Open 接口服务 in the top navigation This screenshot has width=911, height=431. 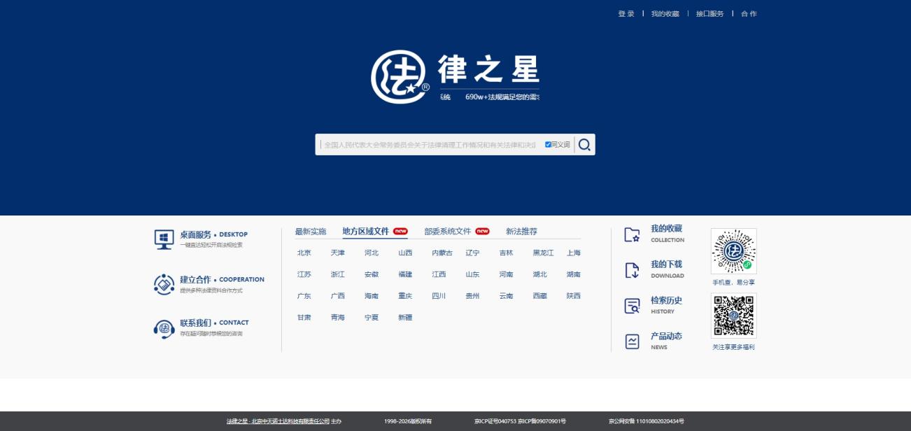tap(709, 14)
